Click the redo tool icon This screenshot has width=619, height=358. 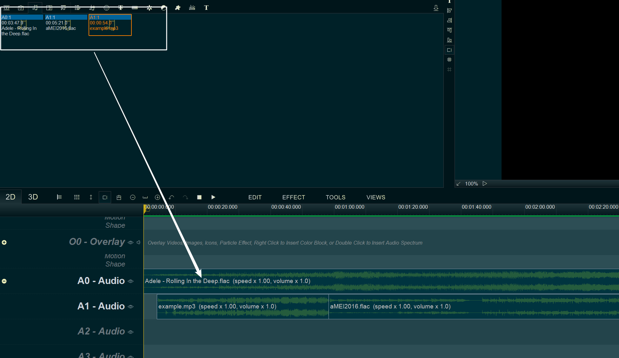(x=186, y=197)
